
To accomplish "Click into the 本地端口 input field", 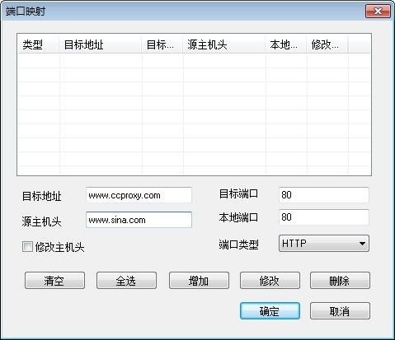I will pyautogui.click(x=324, y=217).
